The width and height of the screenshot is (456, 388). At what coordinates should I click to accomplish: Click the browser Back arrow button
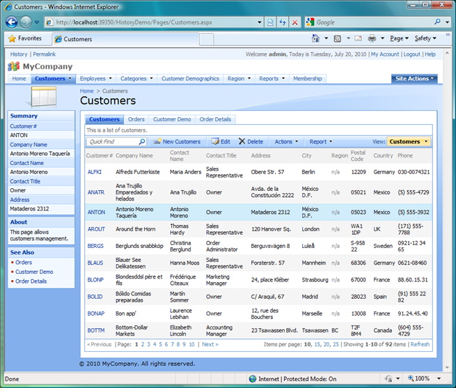point(12,22)
